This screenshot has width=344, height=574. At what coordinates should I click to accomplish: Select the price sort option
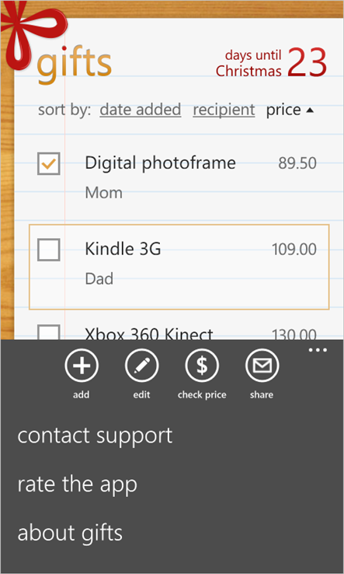pyautogui.click(x=283, y=110)
